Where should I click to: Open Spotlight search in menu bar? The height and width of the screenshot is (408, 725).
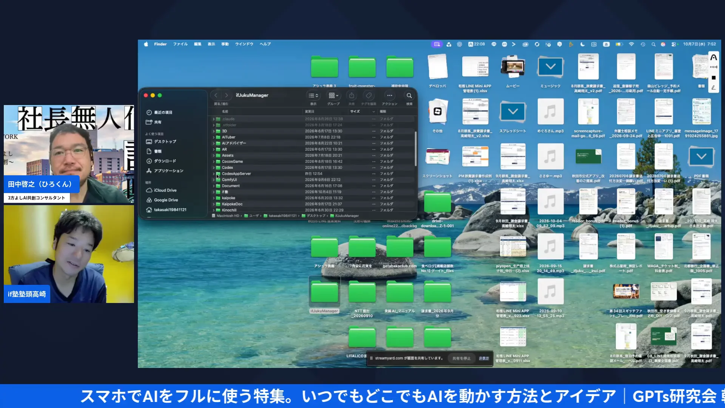pyautogui.click(x=653, y=44)
